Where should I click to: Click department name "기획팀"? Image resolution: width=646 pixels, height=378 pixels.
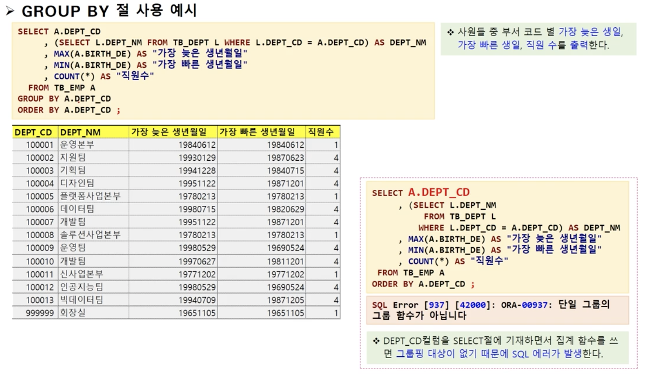pyautogui.click(x=73, y=170)
